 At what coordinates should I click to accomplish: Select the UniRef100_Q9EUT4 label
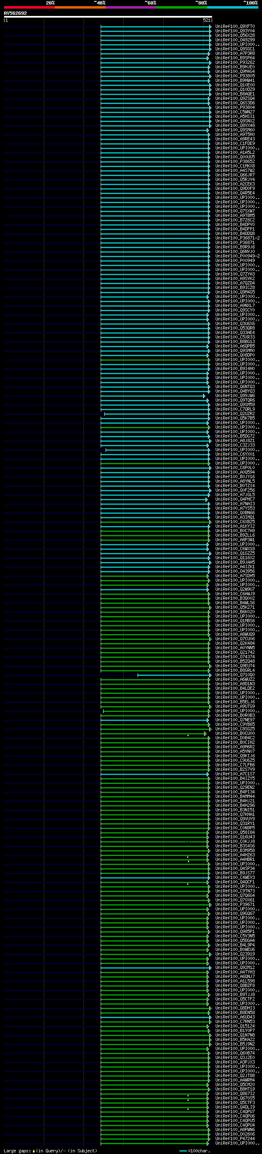coord(235,666)
